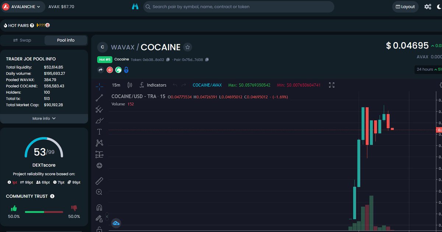
Task: Vote thumbs down on community trust
Action: tap(74, 208)
